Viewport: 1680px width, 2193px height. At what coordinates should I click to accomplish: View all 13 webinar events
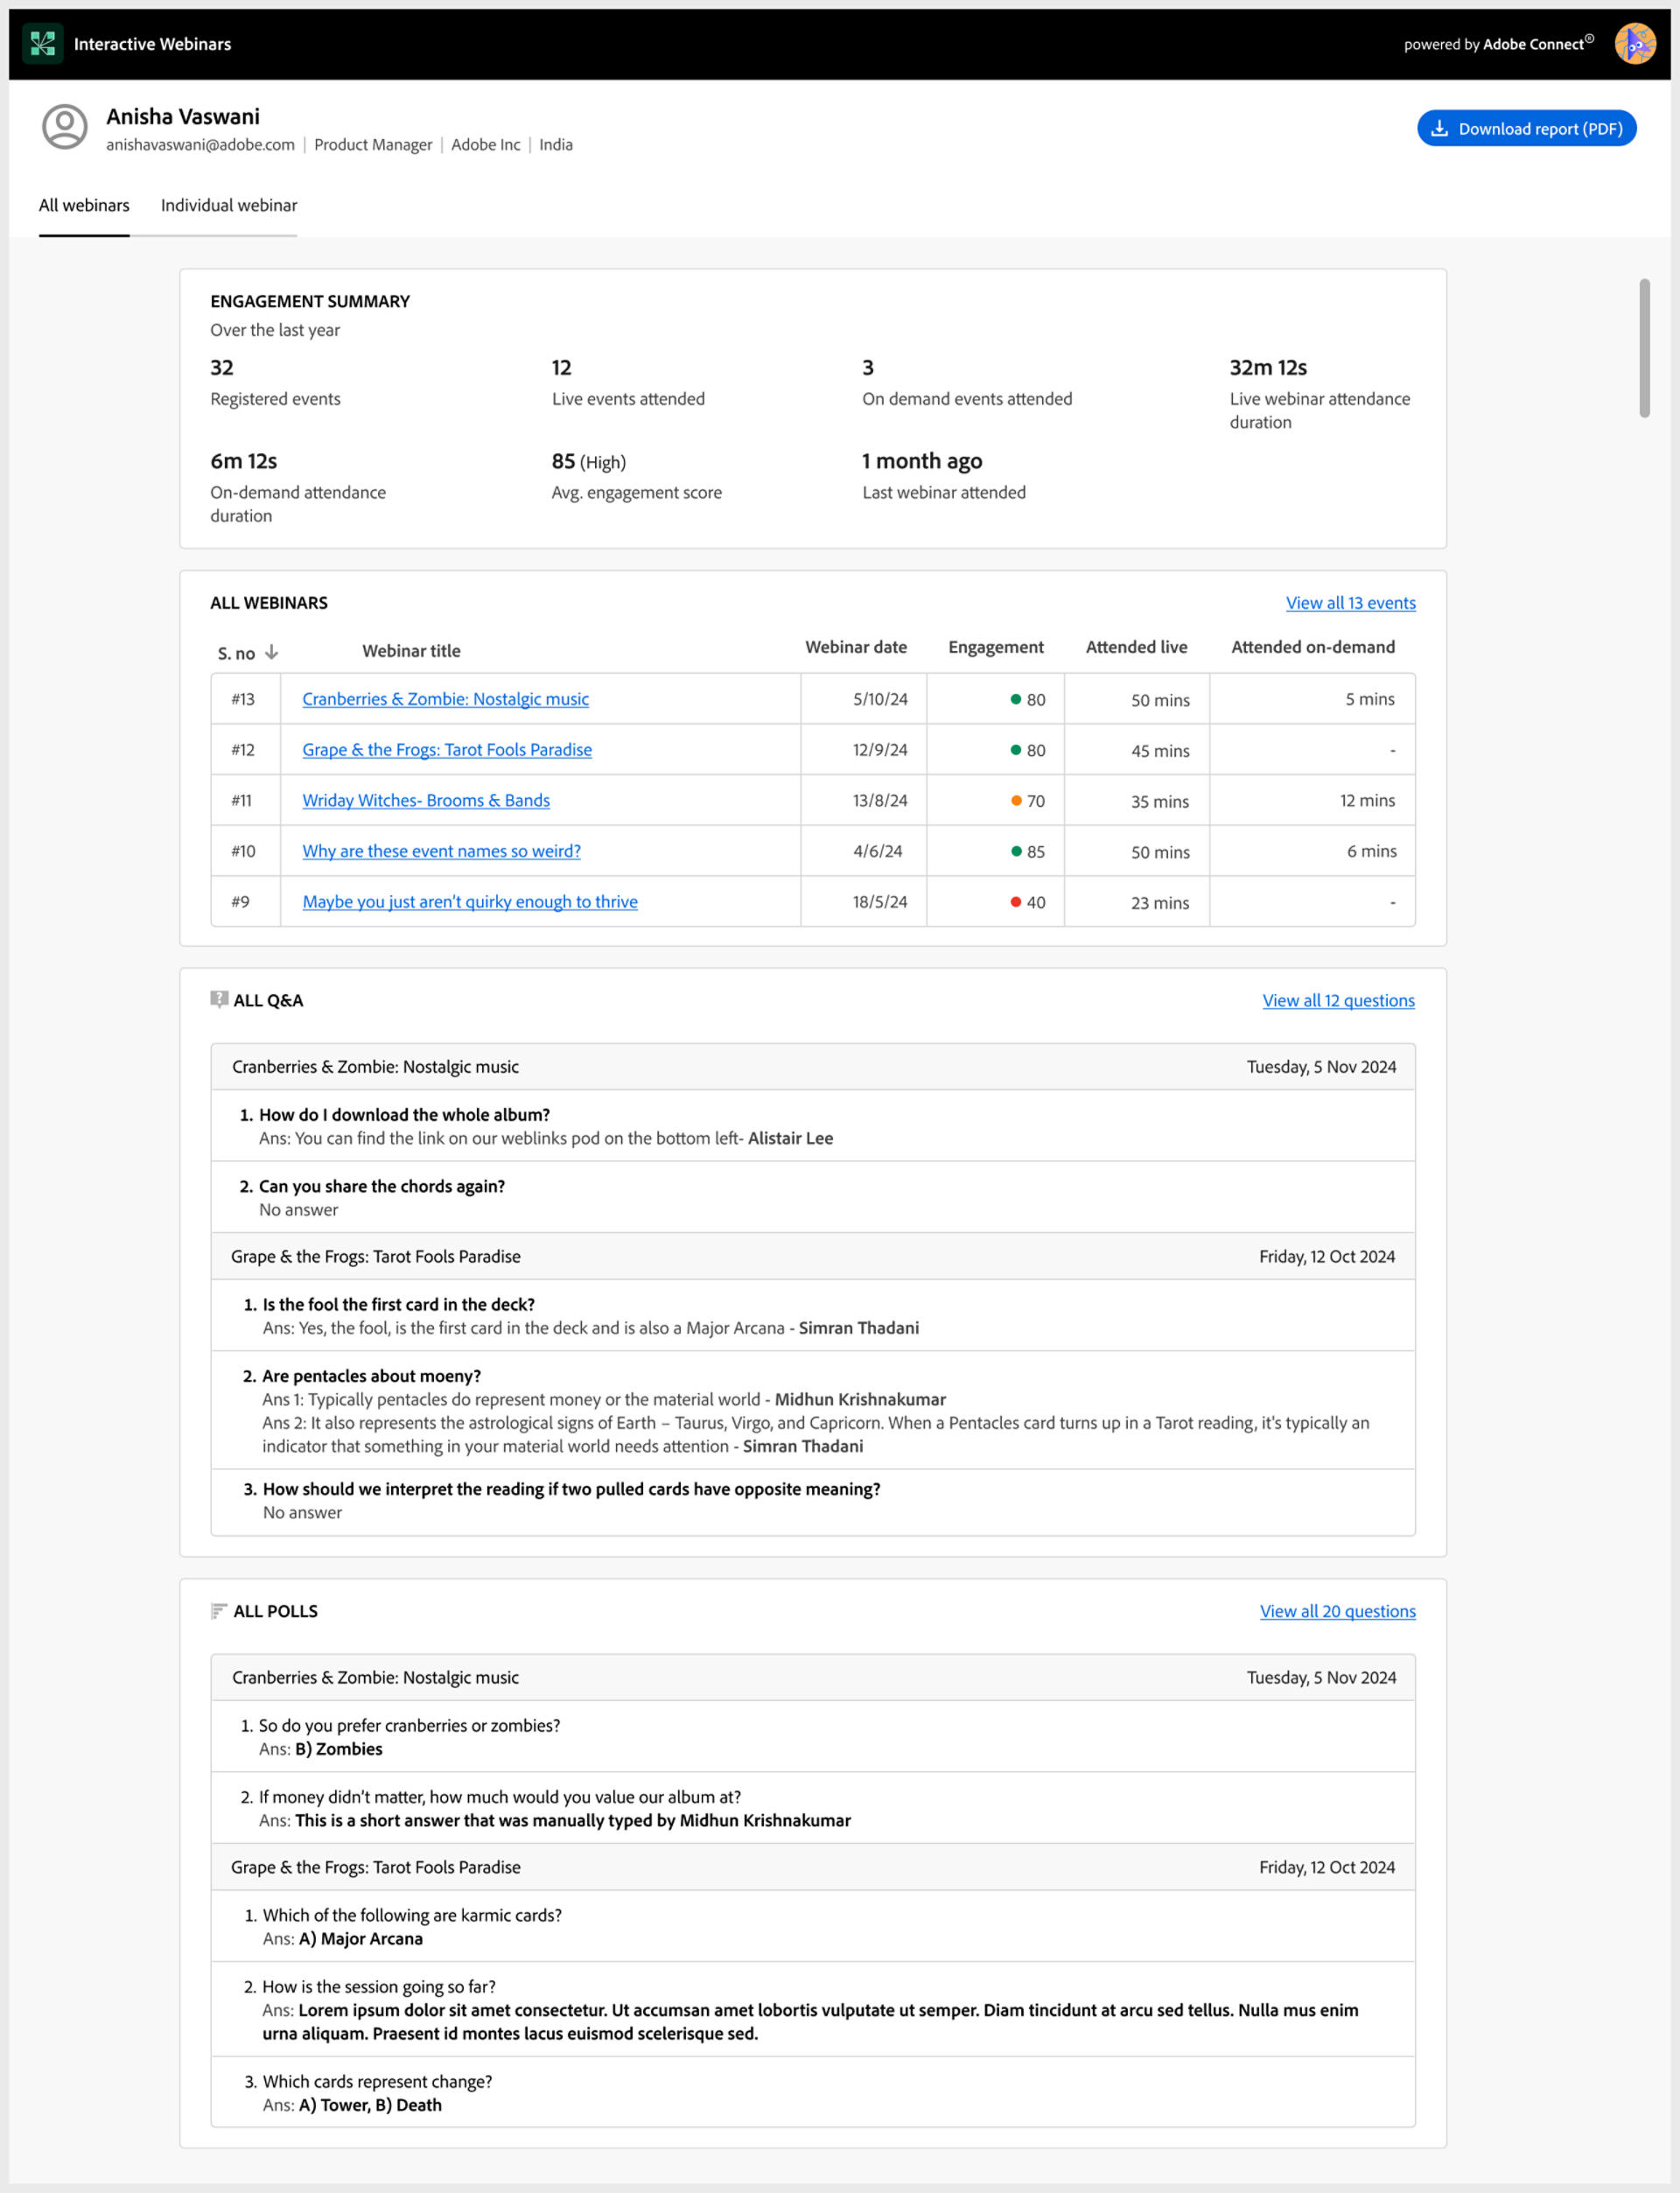coord(1350,601)
